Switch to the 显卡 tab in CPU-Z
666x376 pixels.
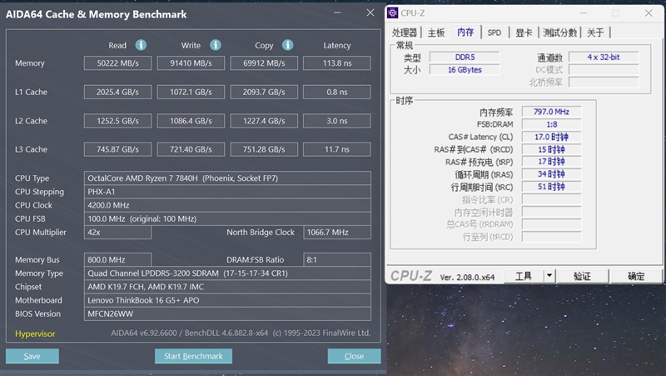coord(524,33)
